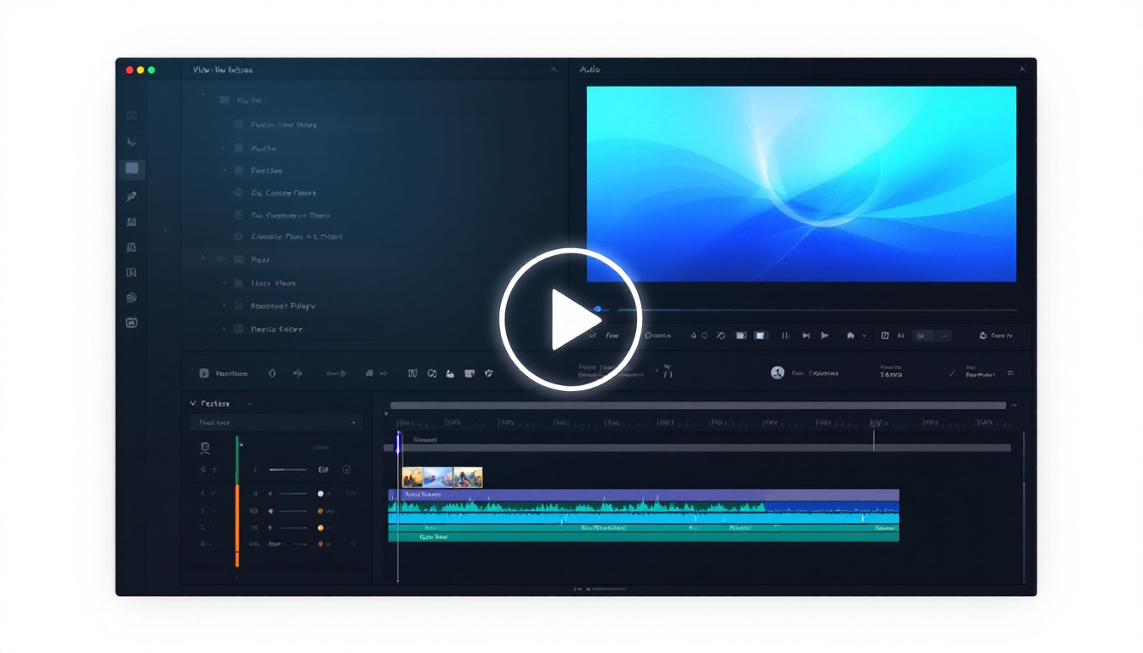Viewport: 1143px width, 653px height.
Task: Click the boxed icon right of the marker dropdown
Action: 884,336
